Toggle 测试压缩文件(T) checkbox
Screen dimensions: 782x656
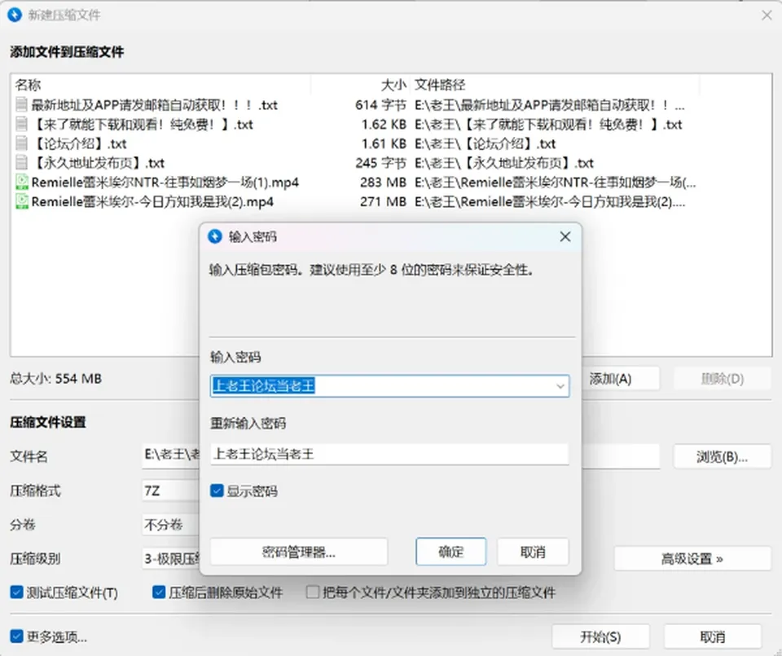tap(16, 592)
